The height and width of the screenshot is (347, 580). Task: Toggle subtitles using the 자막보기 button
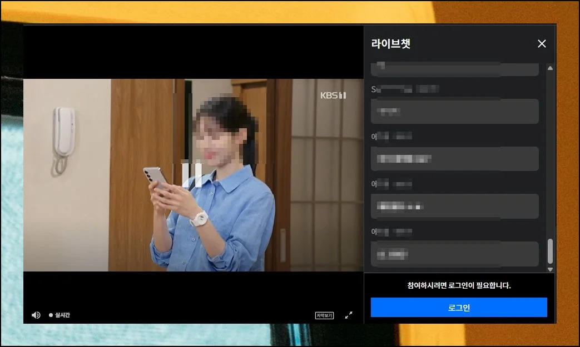pos(324,315)
